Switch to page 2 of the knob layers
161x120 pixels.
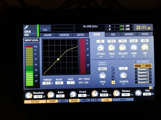coord(152,87)
